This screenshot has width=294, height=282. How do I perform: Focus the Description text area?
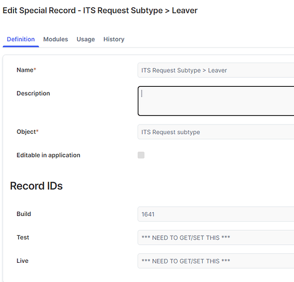point(216,101)
